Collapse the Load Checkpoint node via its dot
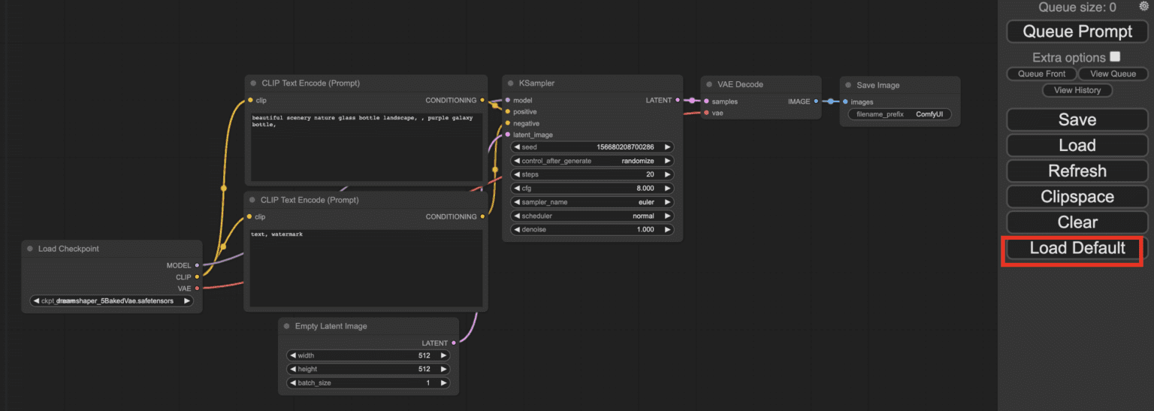The height and width of the screenshot is (411, 1154). pos(30,249)
